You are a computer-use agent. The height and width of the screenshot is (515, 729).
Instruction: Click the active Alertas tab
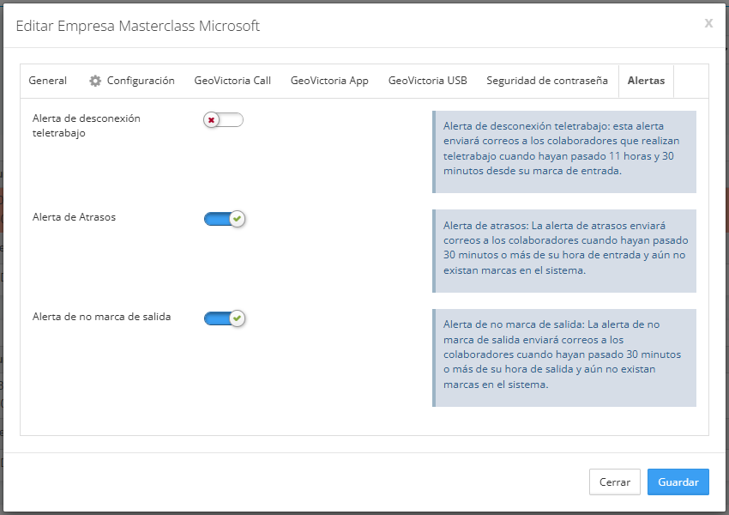646,81
